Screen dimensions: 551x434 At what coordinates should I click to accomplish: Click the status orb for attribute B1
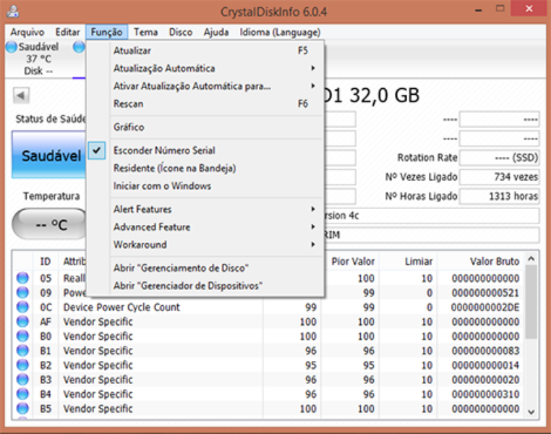click(x=22, y=350)
